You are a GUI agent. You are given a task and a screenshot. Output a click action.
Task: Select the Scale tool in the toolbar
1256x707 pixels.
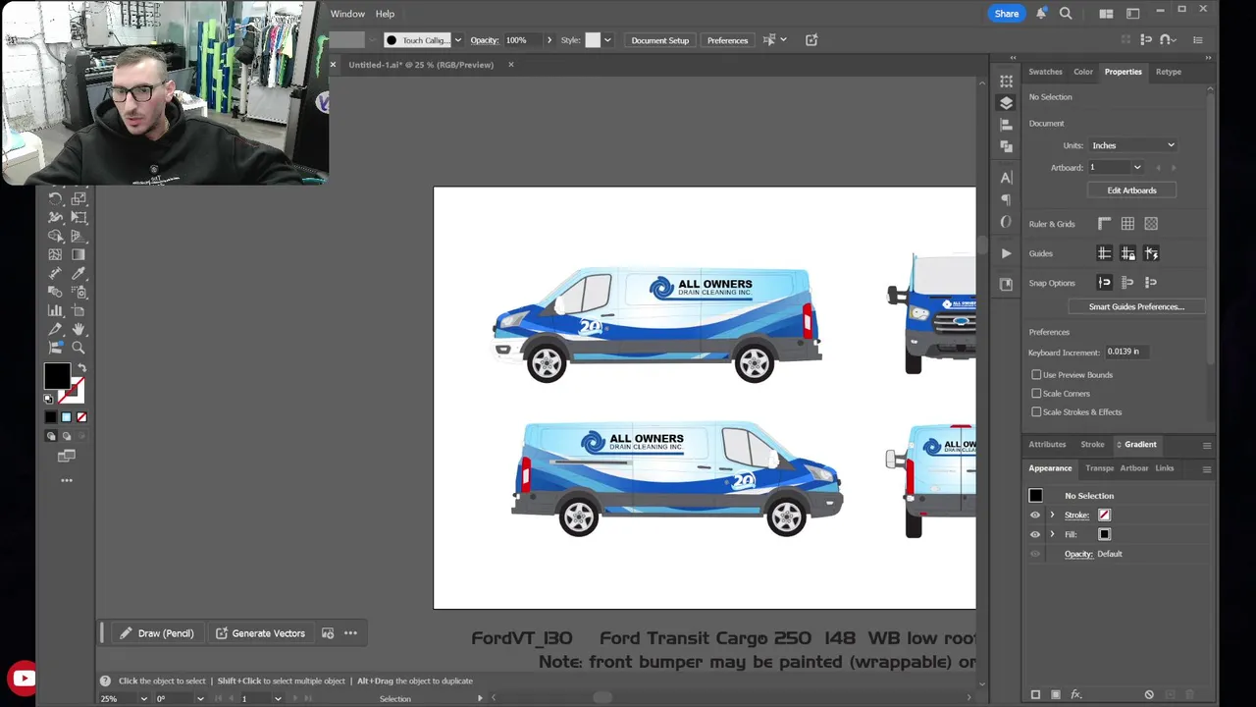coord(78,198)
